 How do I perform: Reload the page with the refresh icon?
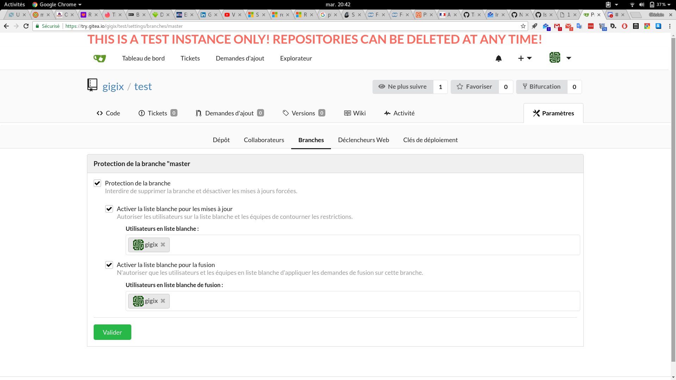(26, 26)
